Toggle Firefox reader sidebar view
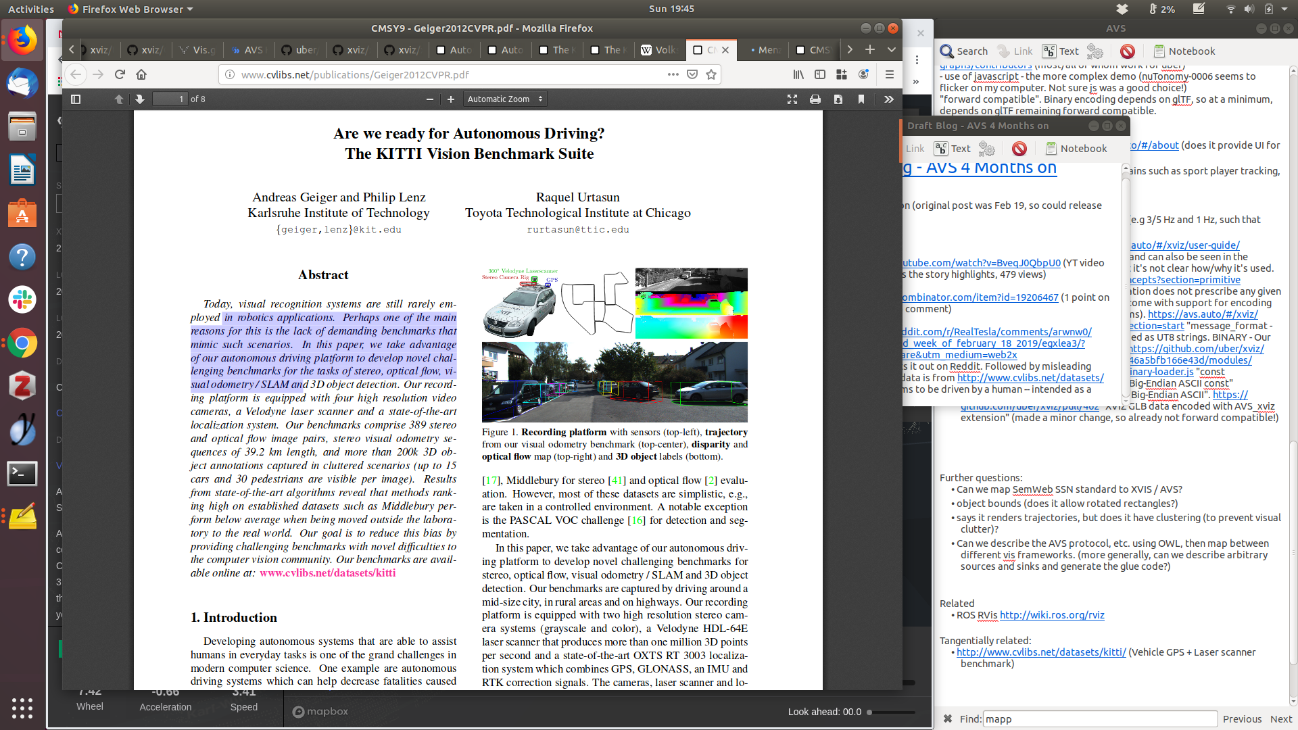 [820, 74]
